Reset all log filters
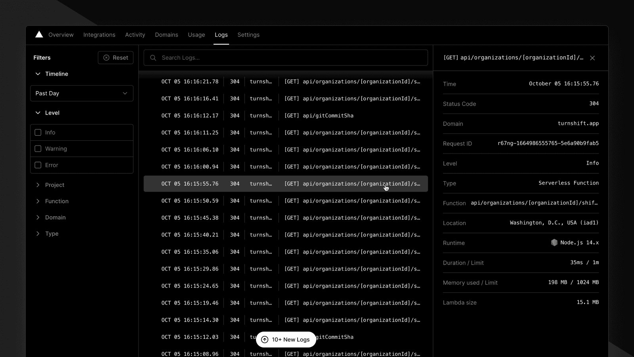This screenshot has width=634, height=357. [115, 58]
